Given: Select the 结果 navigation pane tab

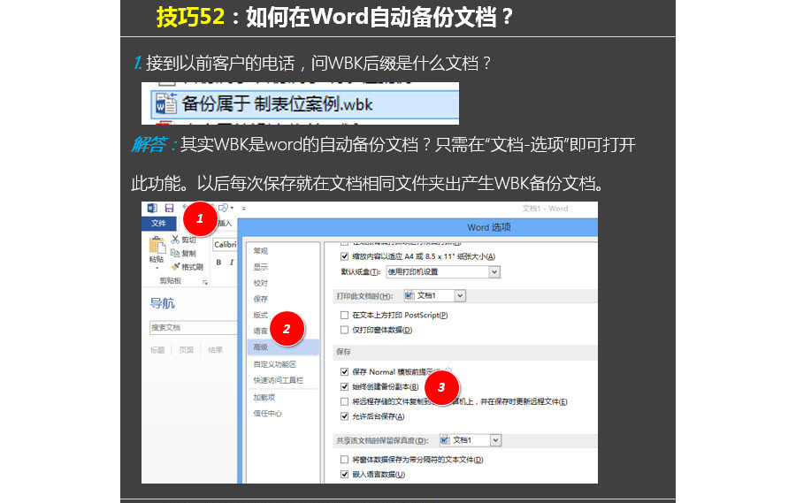Looking at the screenshot, I should 215,350.
